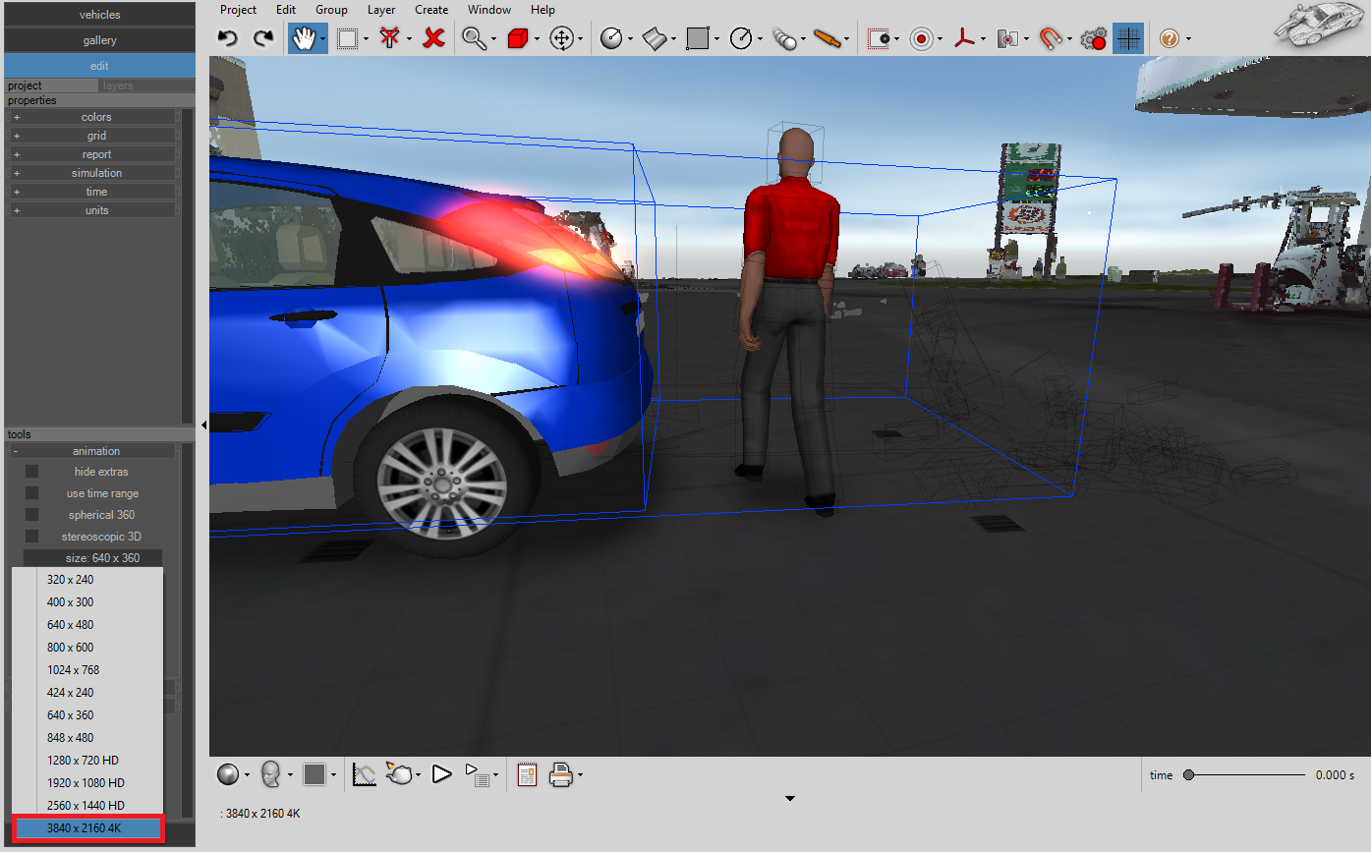Open the vehicles panel button
This screenshot has height=852, width=1371.
coord(99,15)
